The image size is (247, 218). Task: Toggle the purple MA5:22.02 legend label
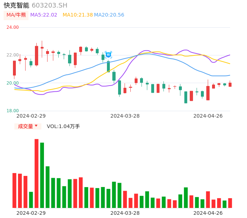pos(44,15)
